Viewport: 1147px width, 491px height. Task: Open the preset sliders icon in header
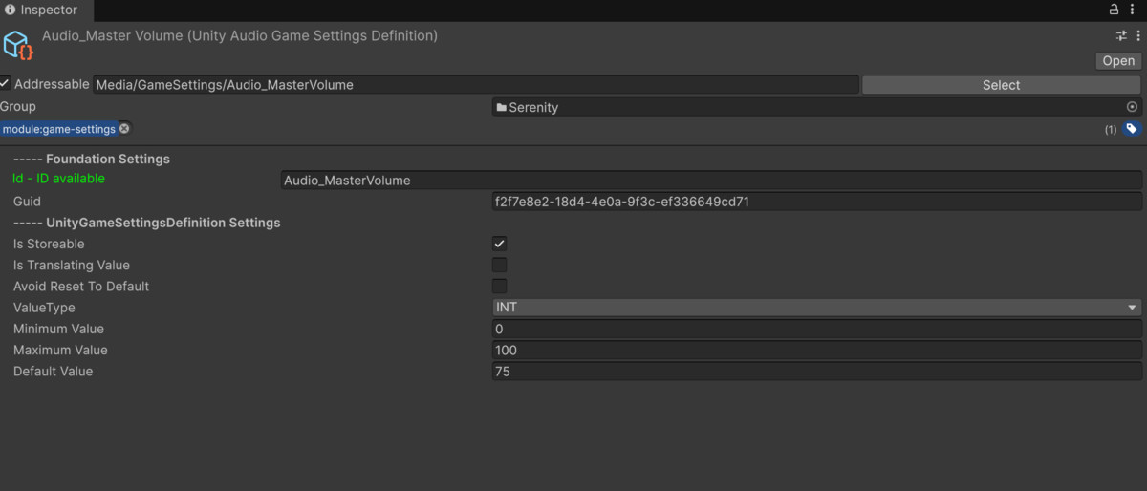click(1121, 35)
